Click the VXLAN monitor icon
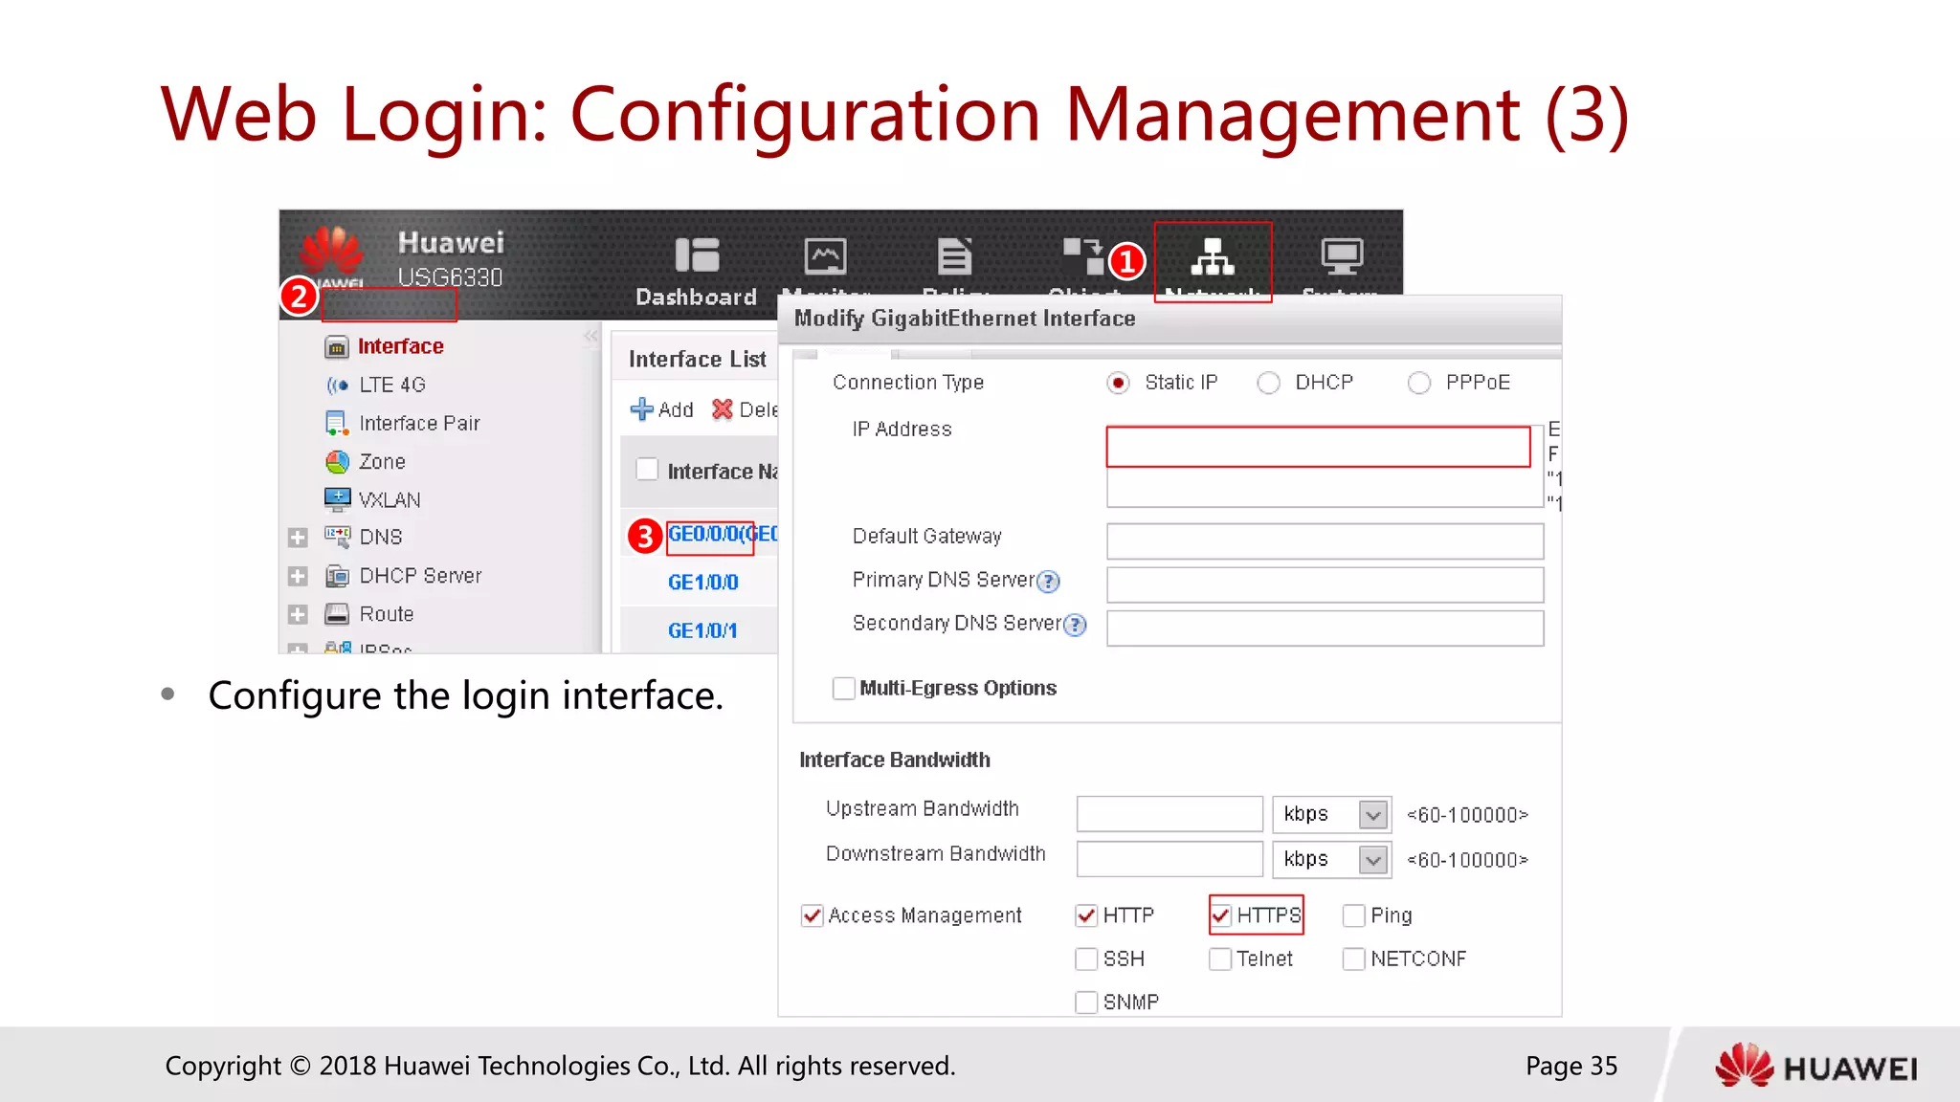This screenshot has width=1960, height=1102. pos(337,500)
